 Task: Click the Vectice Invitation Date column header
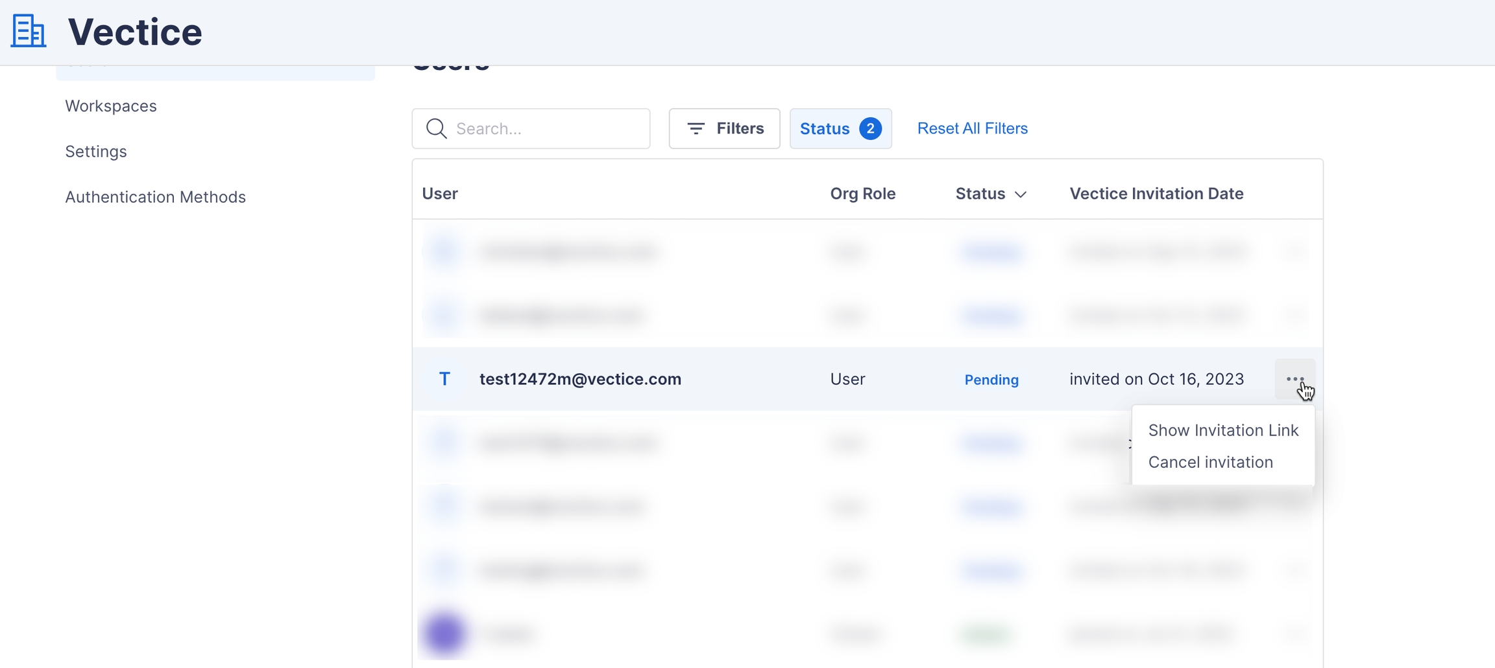1156,194
